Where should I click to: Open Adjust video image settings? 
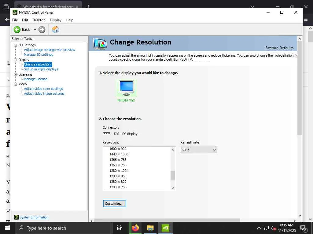44,94
